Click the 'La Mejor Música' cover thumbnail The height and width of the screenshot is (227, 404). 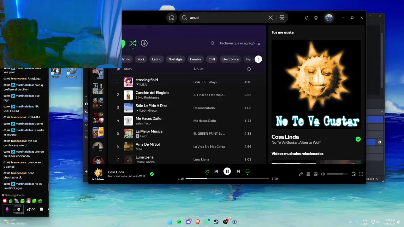coord(128,134)
